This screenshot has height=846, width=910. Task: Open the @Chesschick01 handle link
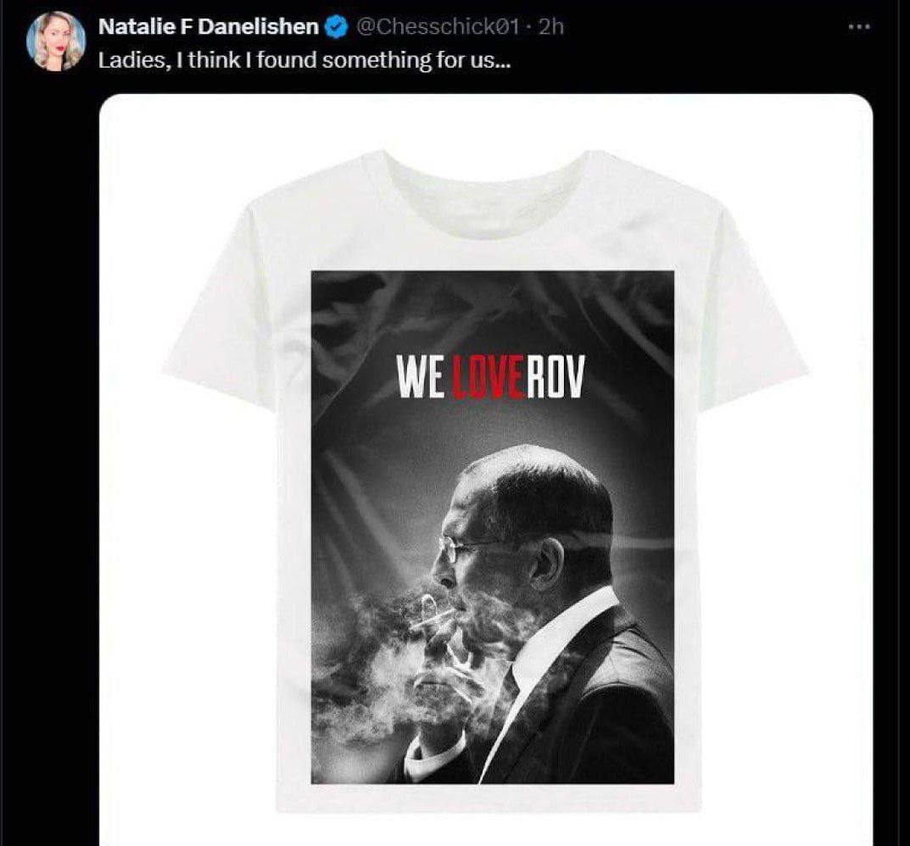click(437, 26)
